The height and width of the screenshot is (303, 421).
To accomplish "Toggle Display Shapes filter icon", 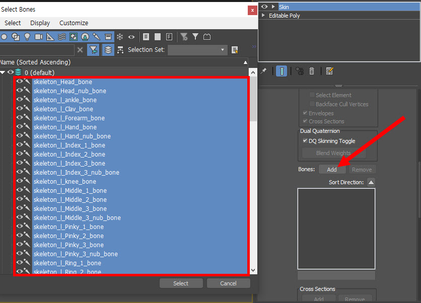I will (x=16, y=37).
